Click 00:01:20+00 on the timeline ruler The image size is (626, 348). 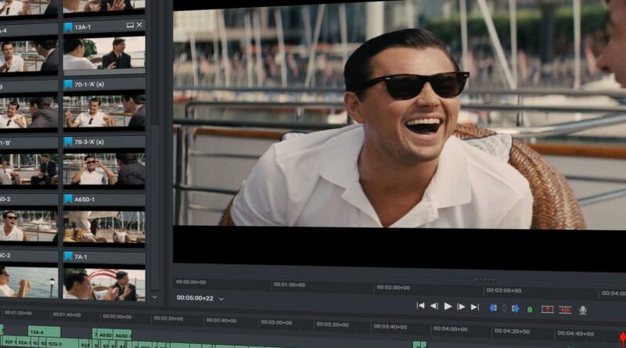[18, 314]
